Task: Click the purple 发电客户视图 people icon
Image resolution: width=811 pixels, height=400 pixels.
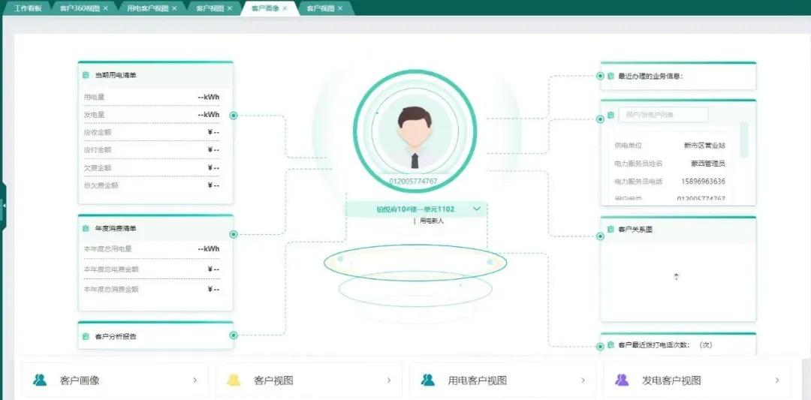Action: (x=622, y=380)
